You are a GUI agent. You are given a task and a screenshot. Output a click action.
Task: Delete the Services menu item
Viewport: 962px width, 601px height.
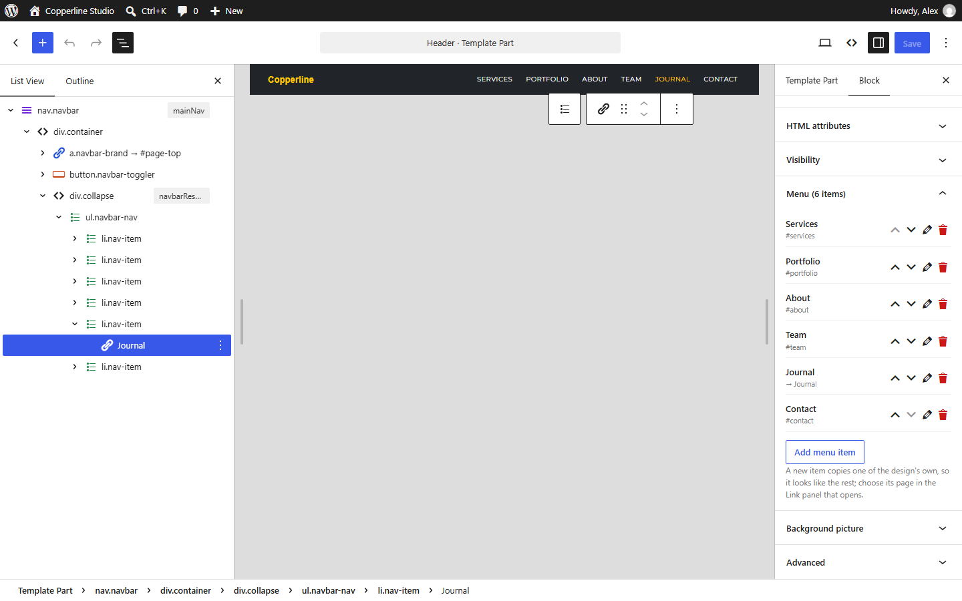point(943,230)
